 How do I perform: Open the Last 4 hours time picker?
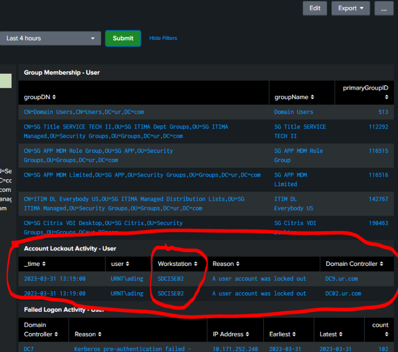[50, 38]
